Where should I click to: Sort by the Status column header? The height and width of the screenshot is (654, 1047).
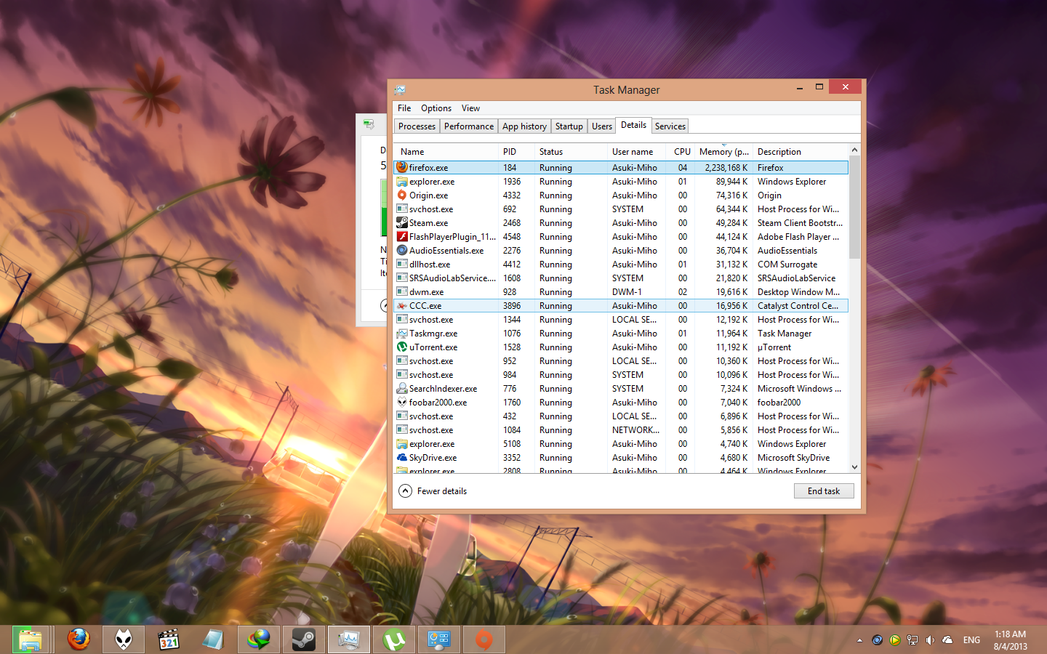click(x=571, y=152)
